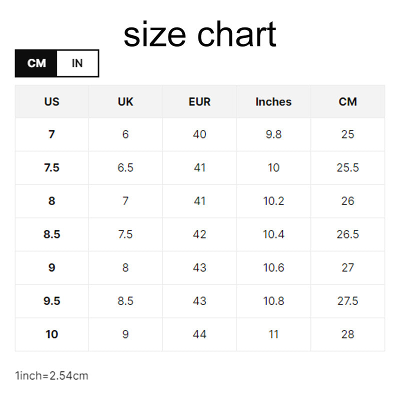Click the size chart title
Viewport: 400px width, 400px height.
pos(199,34)
